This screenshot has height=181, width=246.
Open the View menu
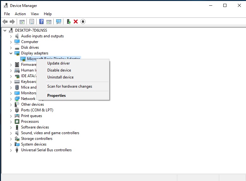pos(35,14)
